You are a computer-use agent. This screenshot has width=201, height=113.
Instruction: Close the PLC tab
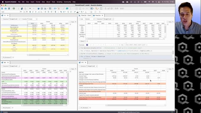coord(8,15)
